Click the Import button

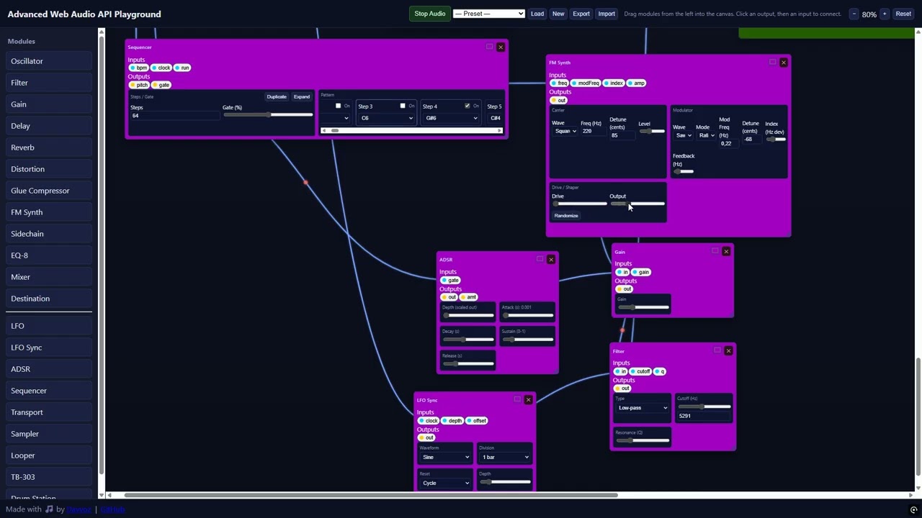click(607, 14)
